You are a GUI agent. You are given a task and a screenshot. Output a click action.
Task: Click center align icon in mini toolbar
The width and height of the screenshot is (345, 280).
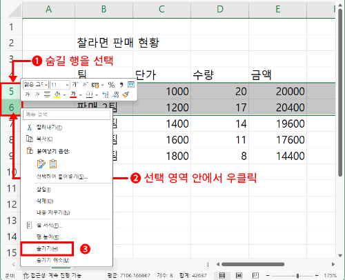(47, 94)
